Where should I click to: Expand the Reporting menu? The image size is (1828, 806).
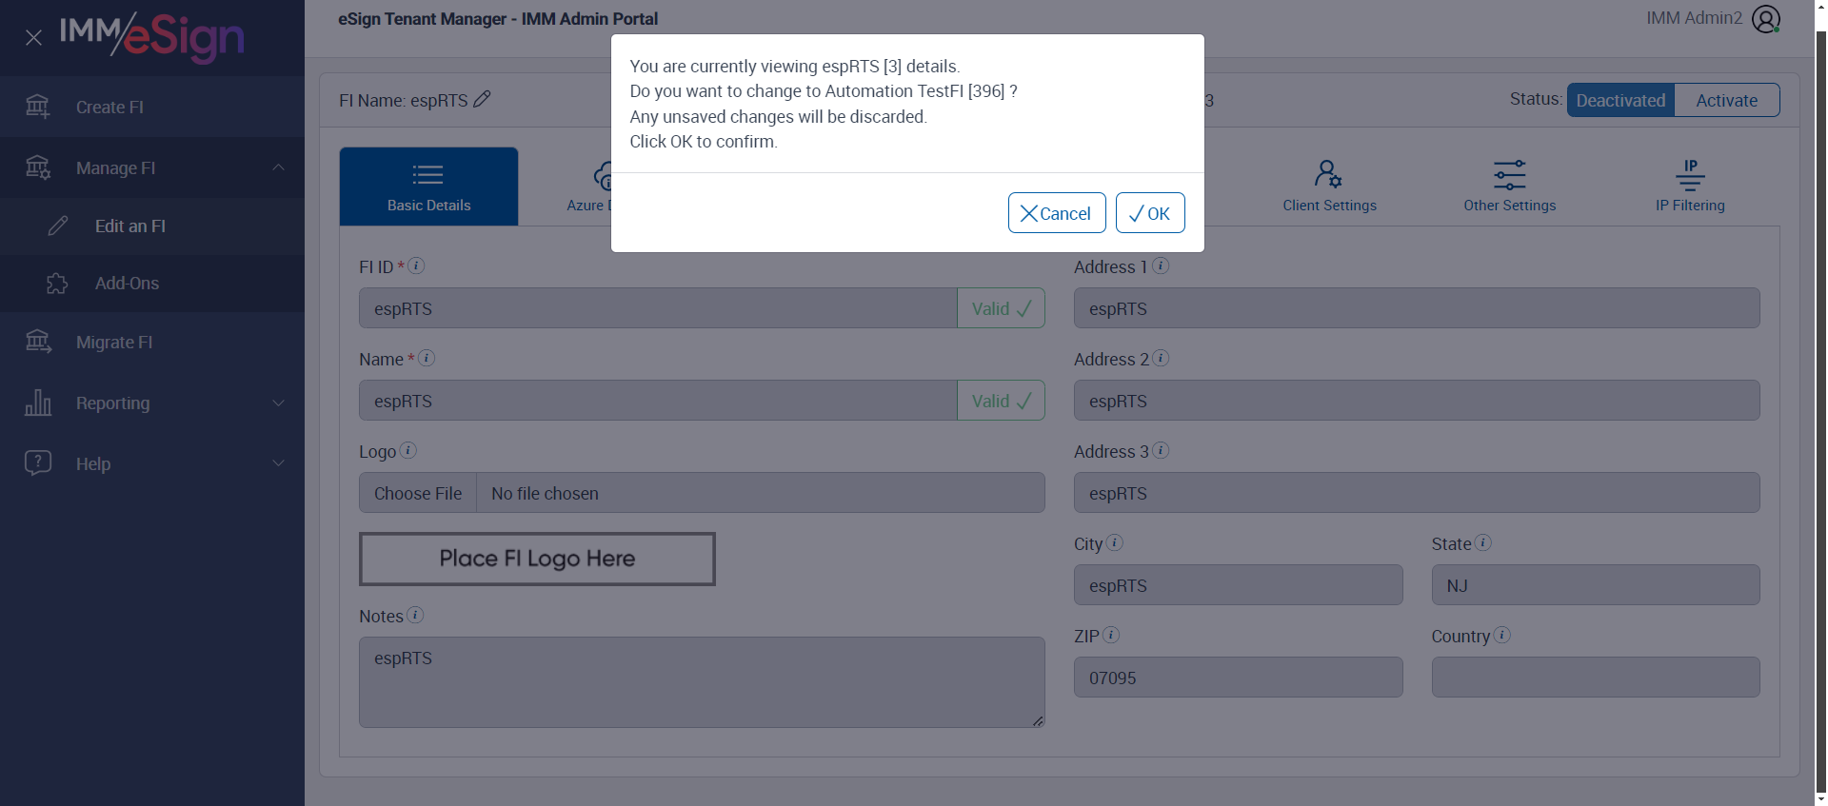tap(278, 403)
